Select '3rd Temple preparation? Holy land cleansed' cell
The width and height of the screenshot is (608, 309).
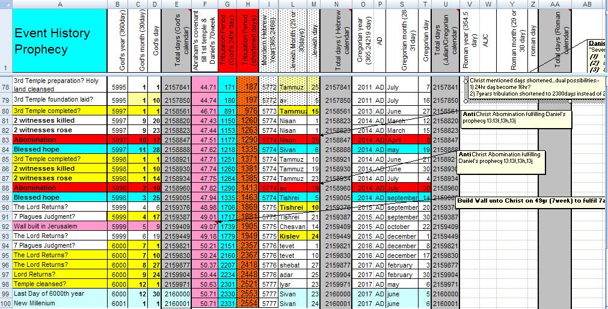pos(60,85)
